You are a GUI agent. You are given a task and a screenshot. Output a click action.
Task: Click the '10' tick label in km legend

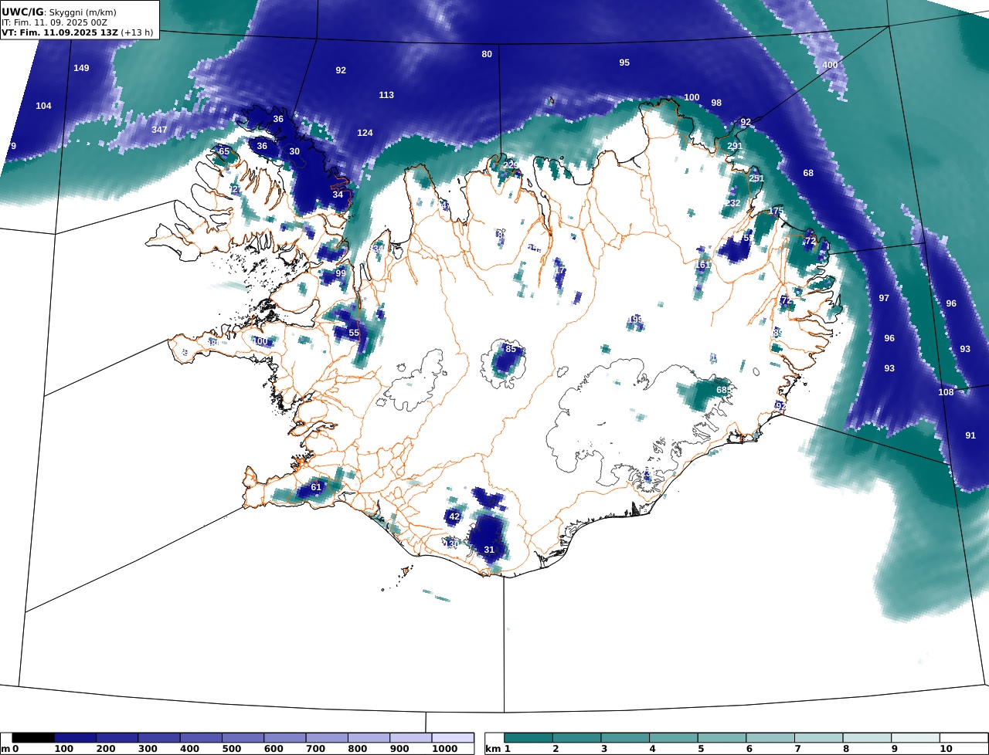[x=946, y=749]
